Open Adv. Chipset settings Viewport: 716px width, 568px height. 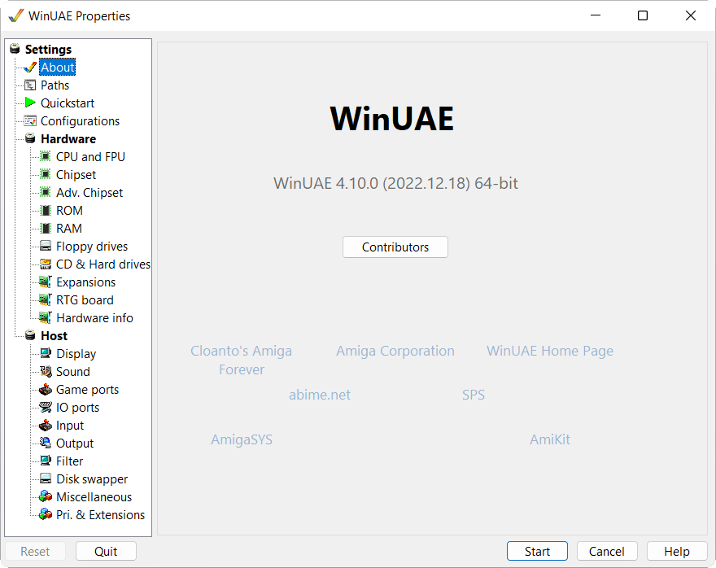pyautogui.click(x=89, y=193)
